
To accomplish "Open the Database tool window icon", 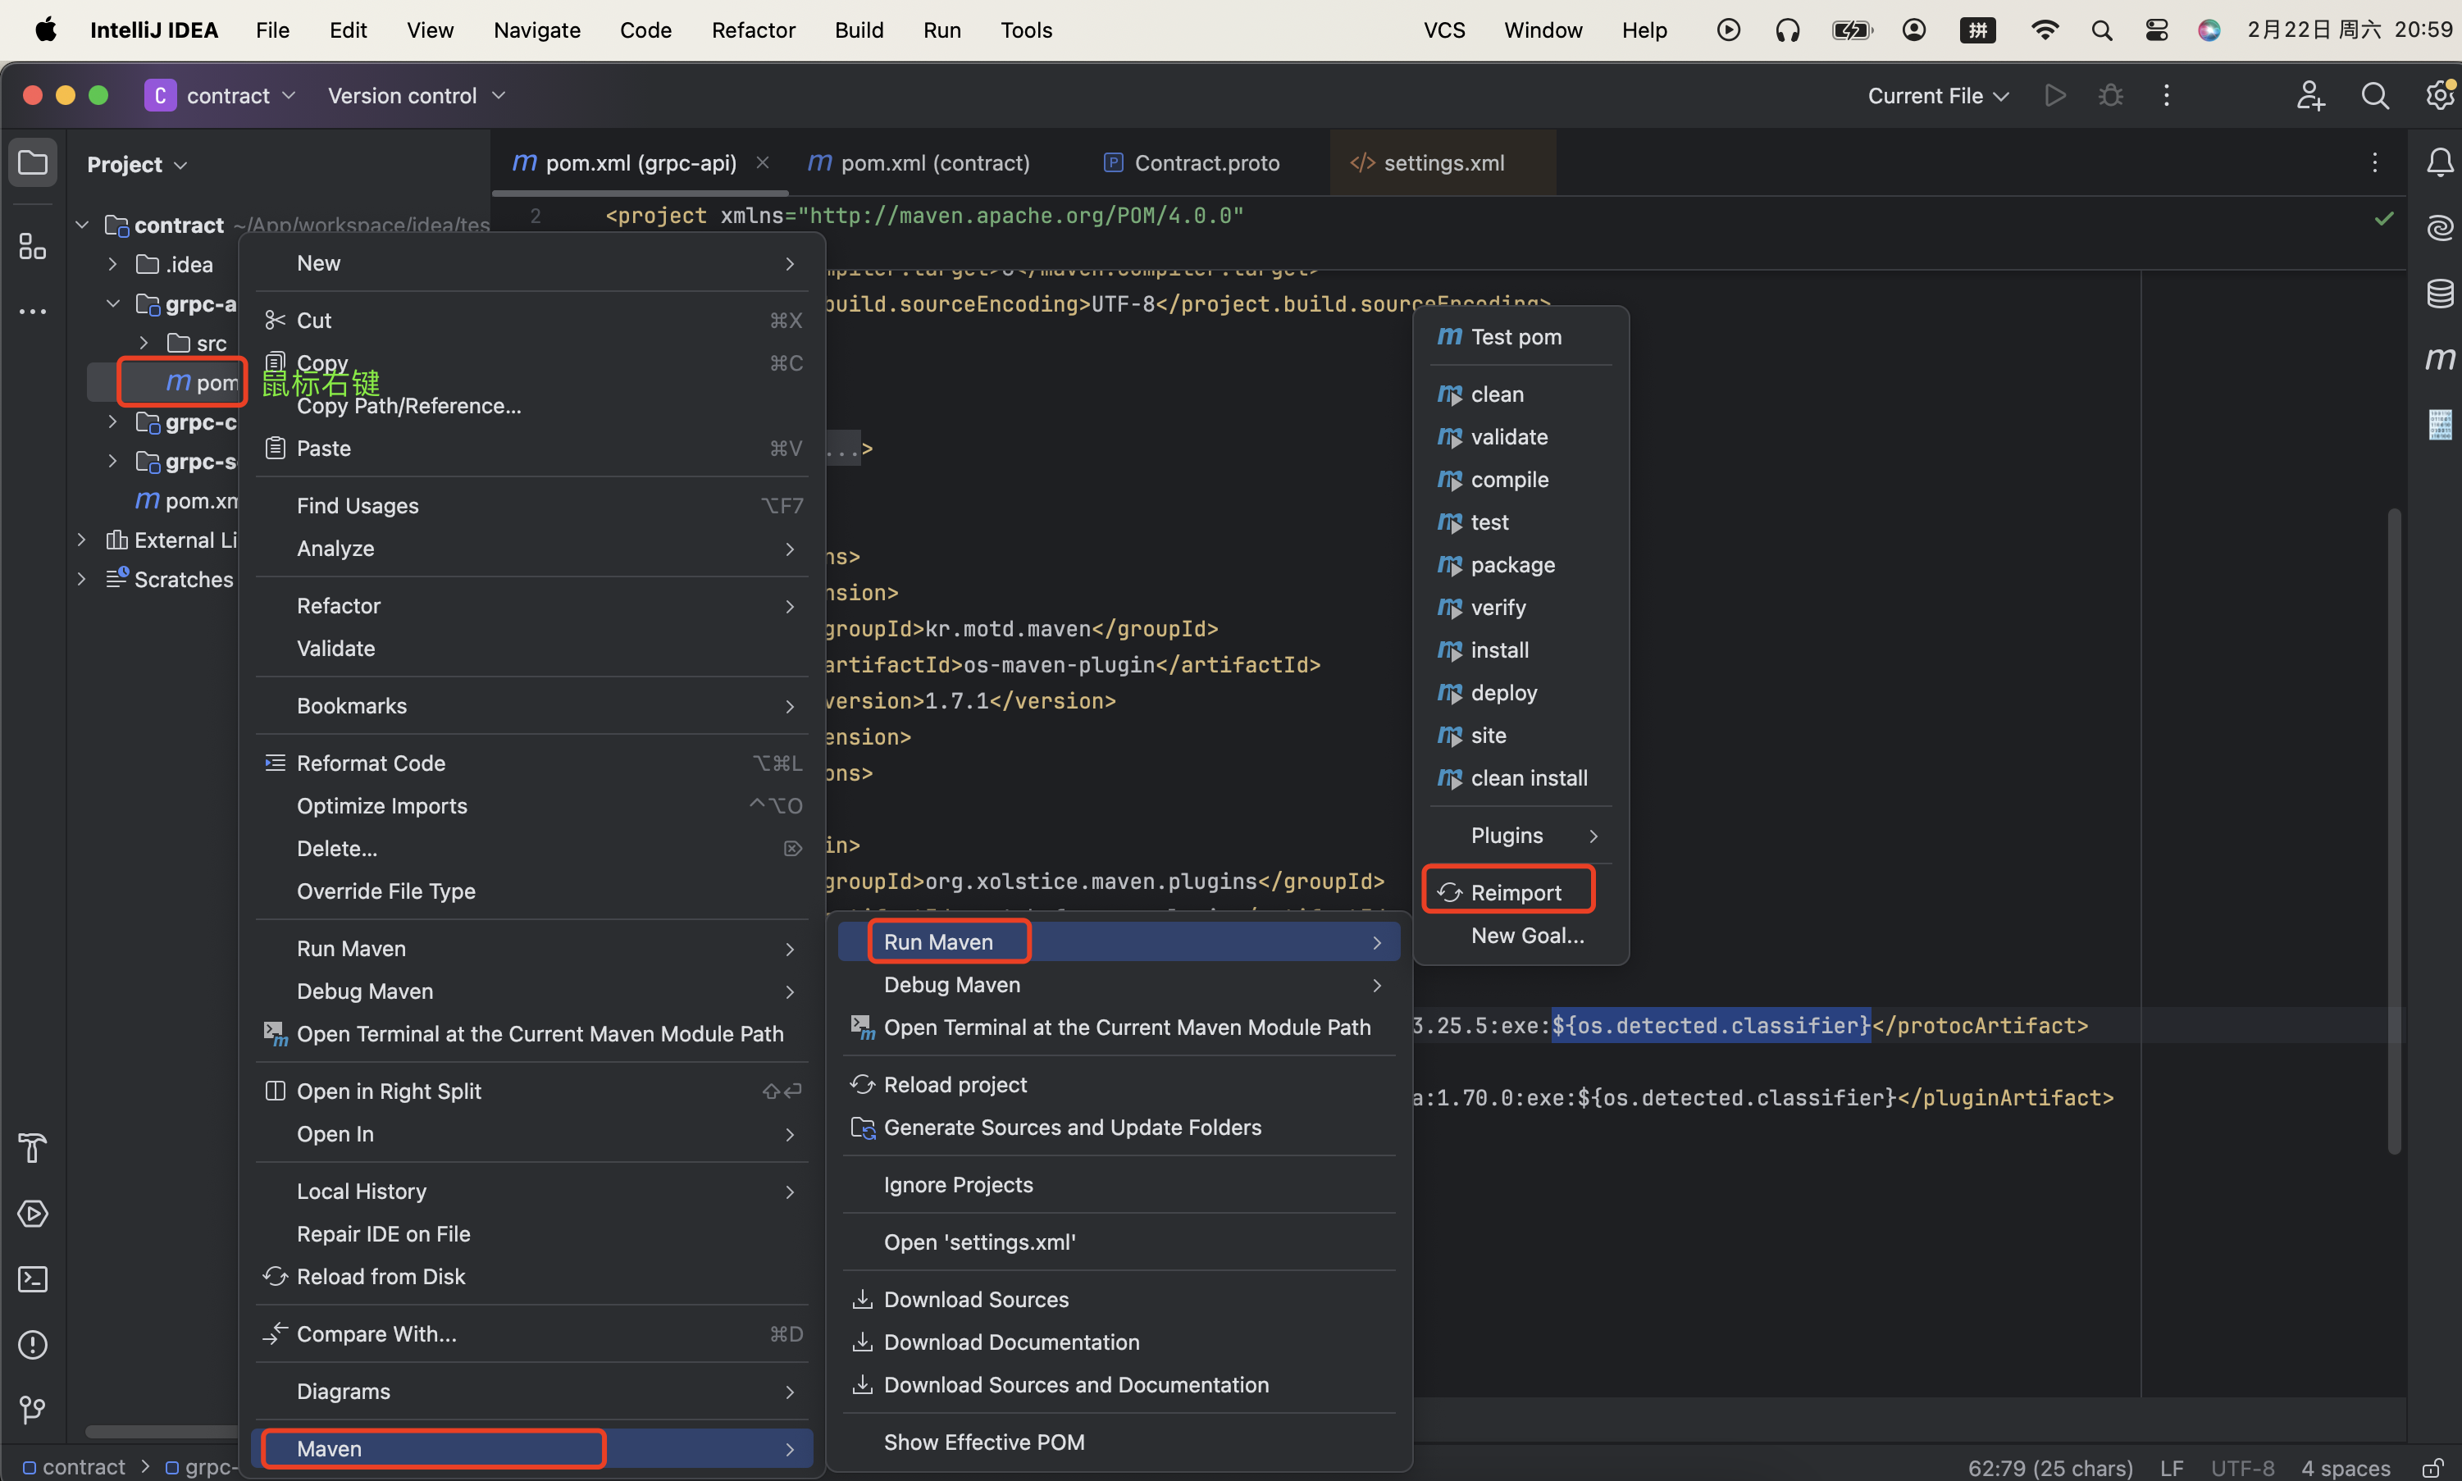I will tap(2439, 294).
